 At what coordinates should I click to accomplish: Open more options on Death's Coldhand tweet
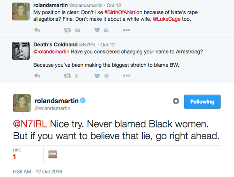[x=126, y=76]
